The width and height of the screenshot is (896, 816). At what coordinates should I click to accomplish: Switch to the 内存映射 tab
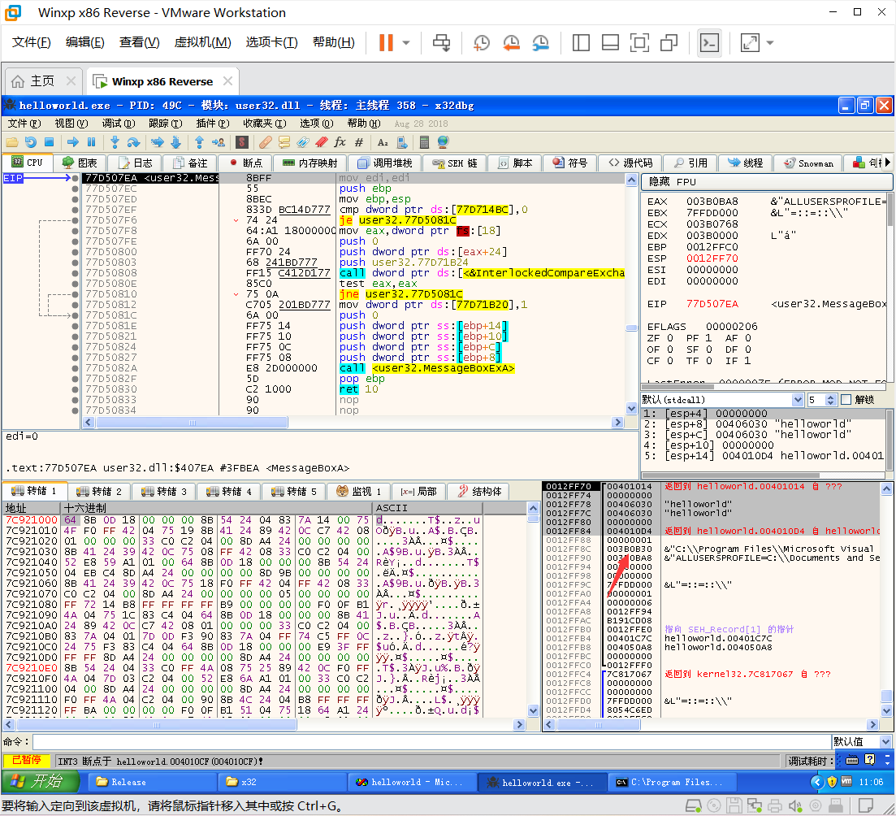tap(310, 163)
